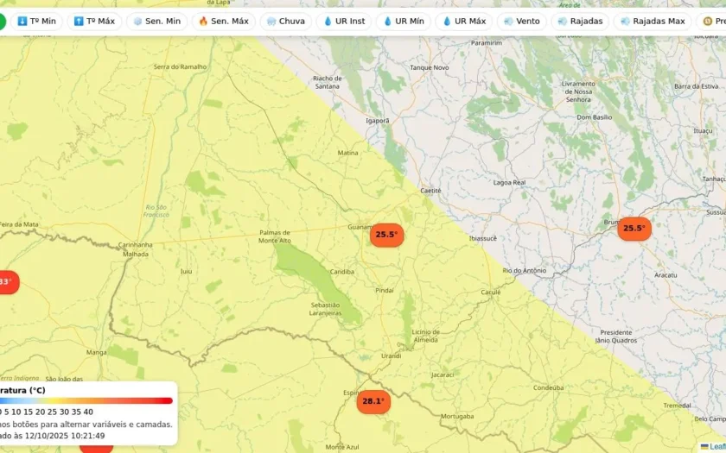The width and height of the screenshot is (726, 453).
Task: Click the Dom Basílio town label
Action: coord(595,117)
